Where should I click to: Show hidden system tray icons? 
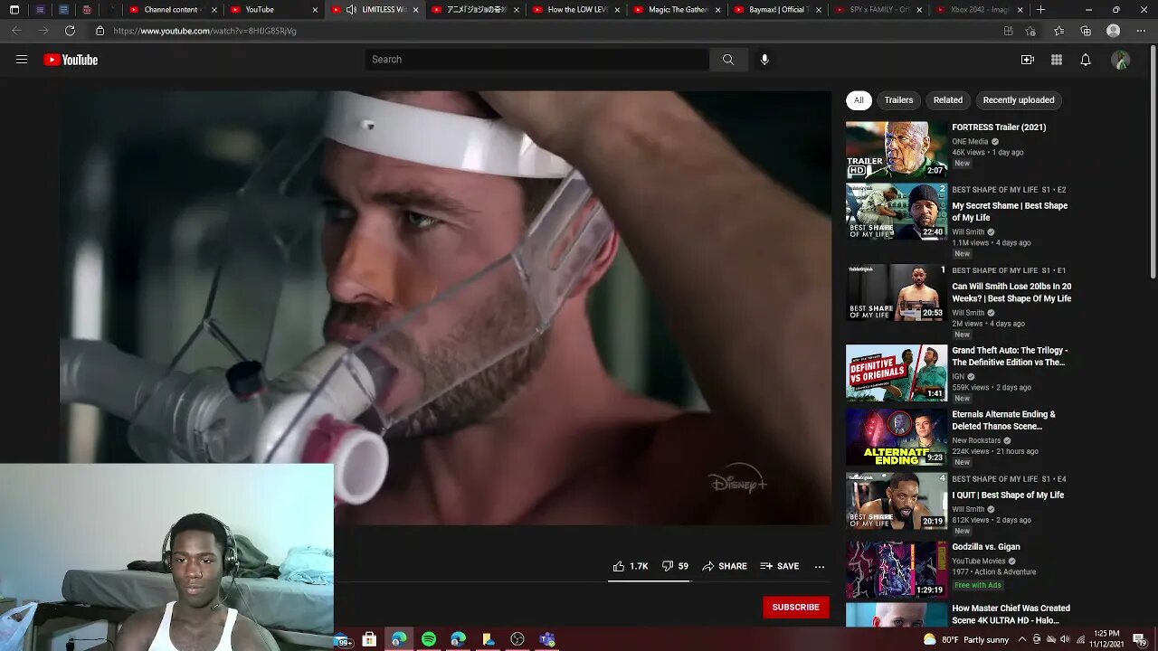(x=1022, y=639)
